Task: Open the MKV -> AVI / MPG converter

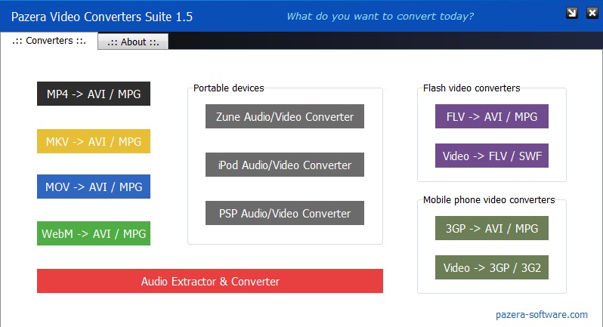Action: pyautogui.click(x=94, y=141)
